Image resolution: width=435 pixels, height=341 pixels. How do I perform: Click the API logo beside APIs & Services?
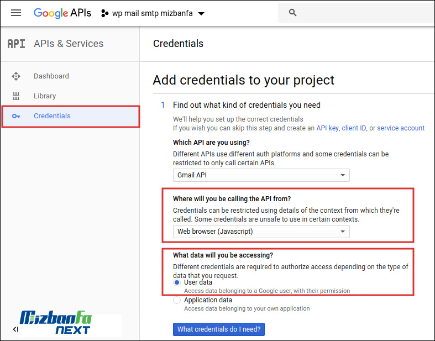17,44
